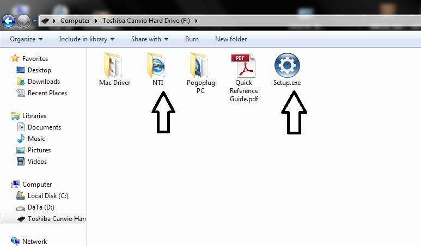421x246 pixels.
Task: Click the Pictures library icon
Action: point(21,150)
